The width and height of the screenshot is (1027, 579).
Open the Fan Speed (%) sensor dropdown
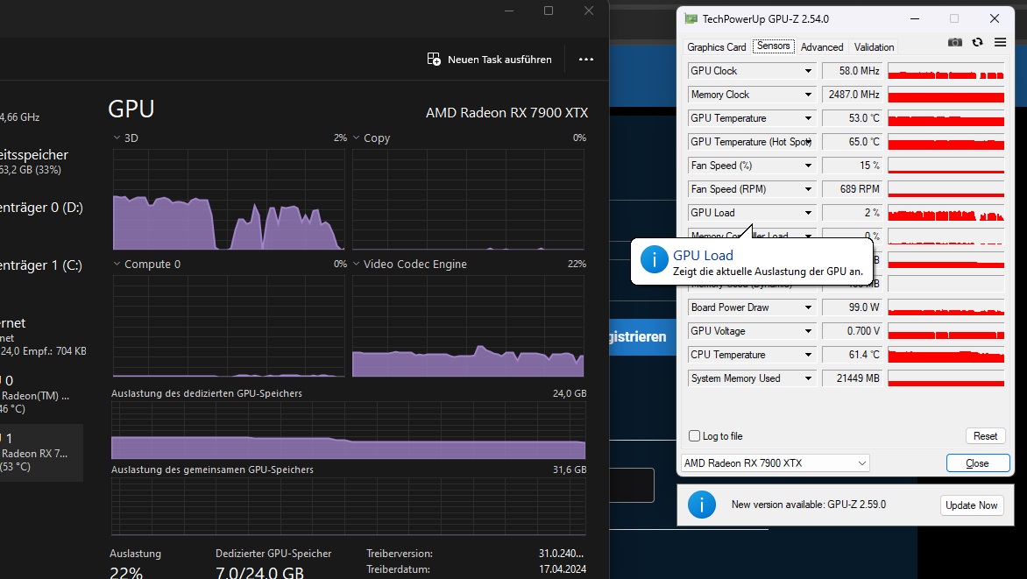(808, 165)
